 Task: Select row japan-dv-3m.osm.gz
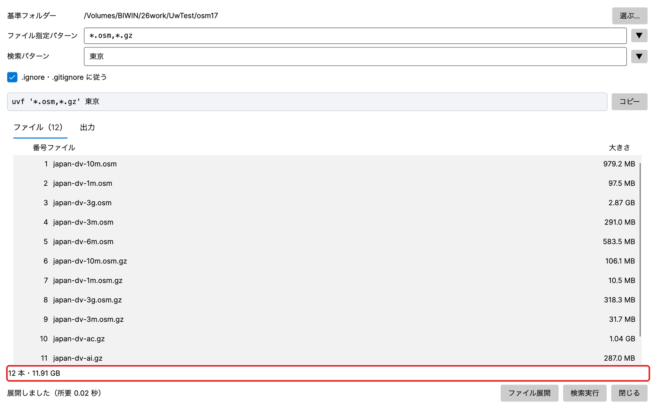(x=327, y=319)
